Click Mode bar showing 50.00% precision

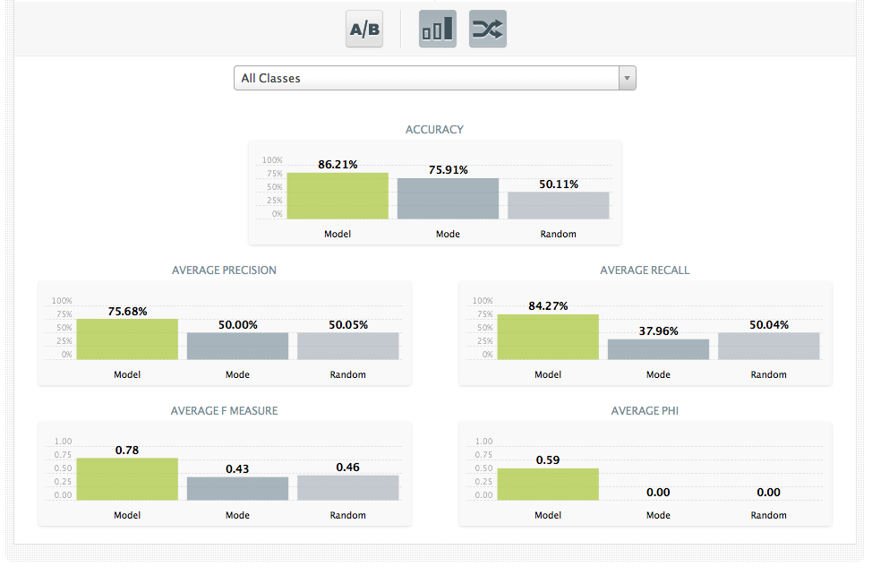click(237, 346)
